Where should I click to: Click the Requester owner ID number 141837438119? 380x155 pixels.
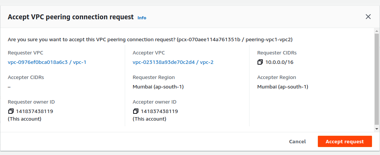point(34,111)
